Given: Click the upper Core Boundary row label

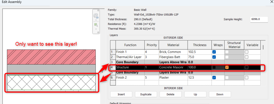Looking at the screenshot, I should click(130, 62).
